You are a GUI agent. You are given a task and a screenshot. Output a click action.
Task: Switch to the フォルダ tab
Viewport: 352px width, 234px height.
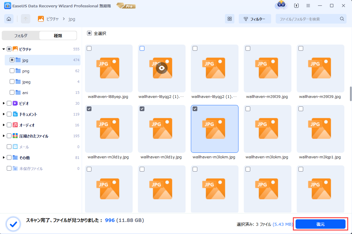[x=21, y=35]
